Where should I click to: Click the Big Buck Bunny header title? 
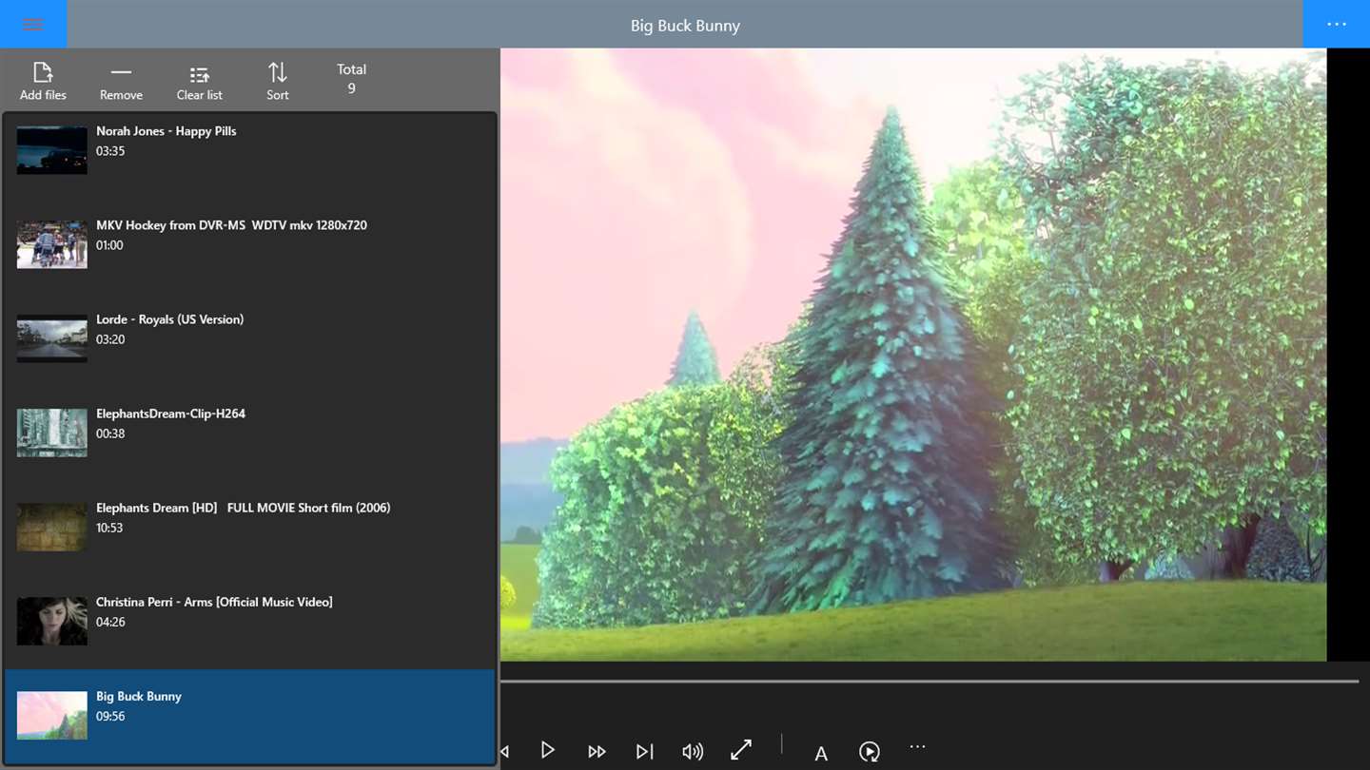pyautogui.click(x=685, y=26)
